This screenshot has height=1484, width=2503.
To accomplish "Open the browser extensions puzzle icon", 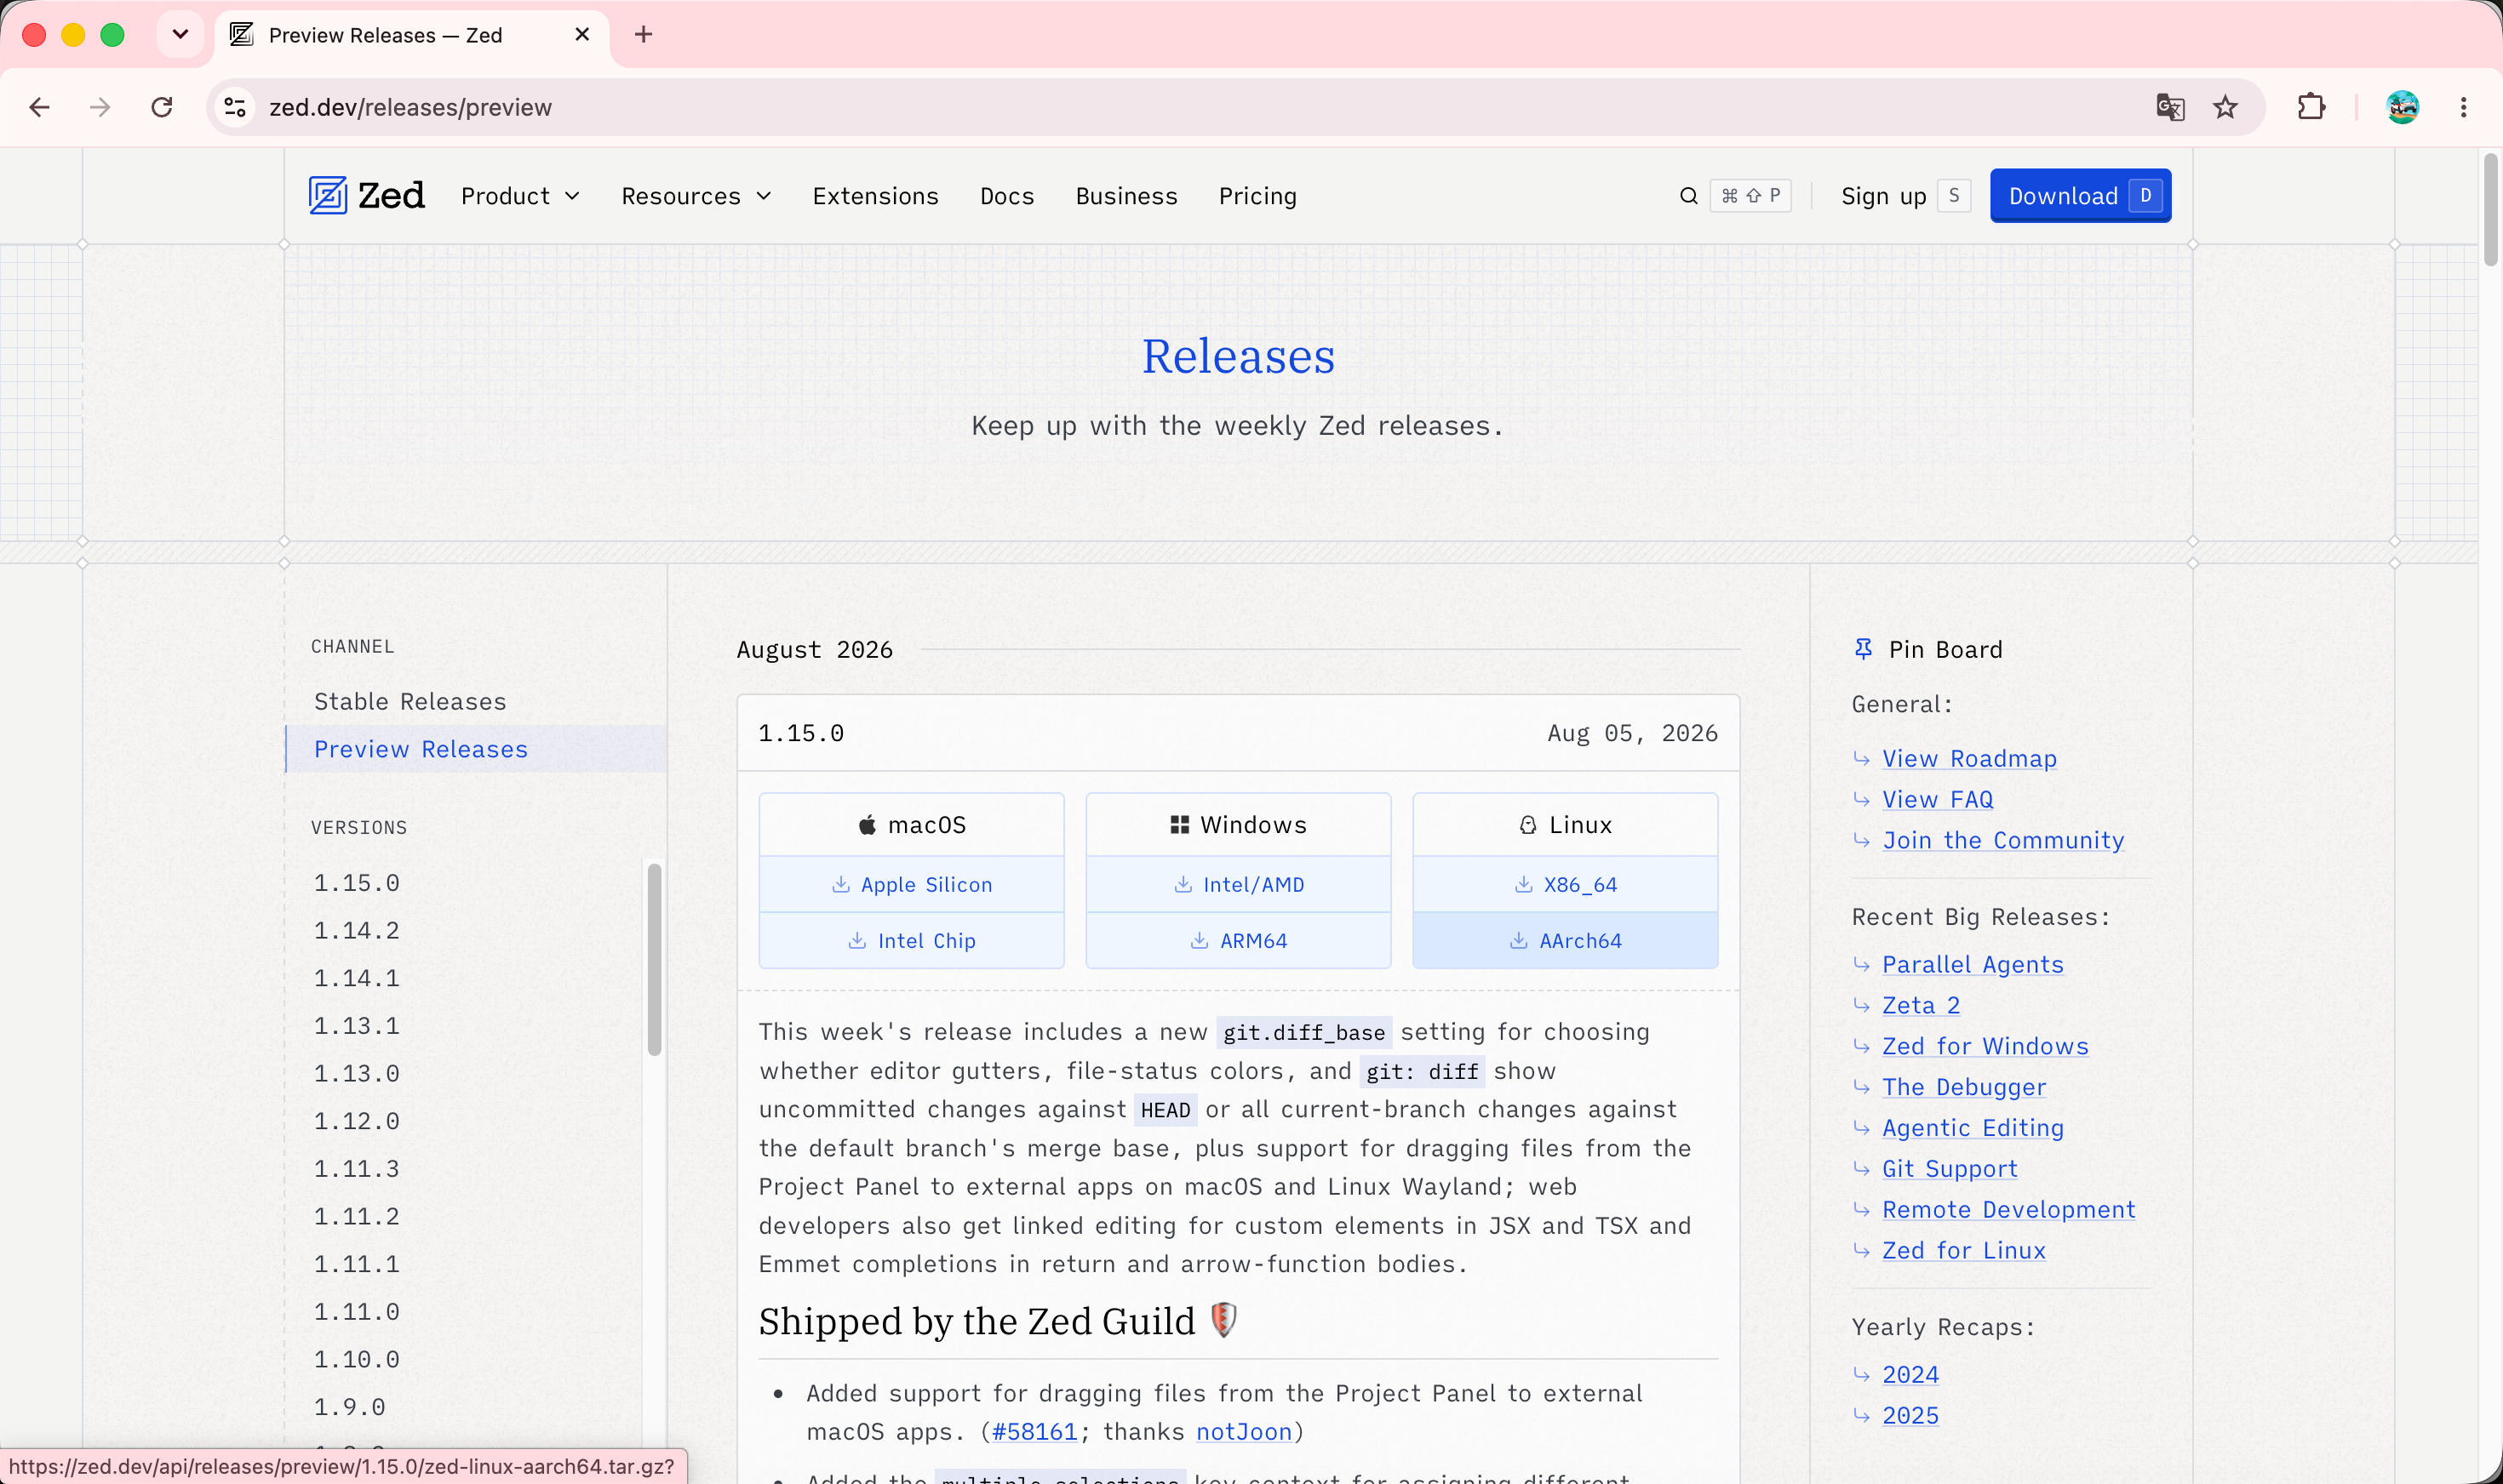I will click(2311, 107).
